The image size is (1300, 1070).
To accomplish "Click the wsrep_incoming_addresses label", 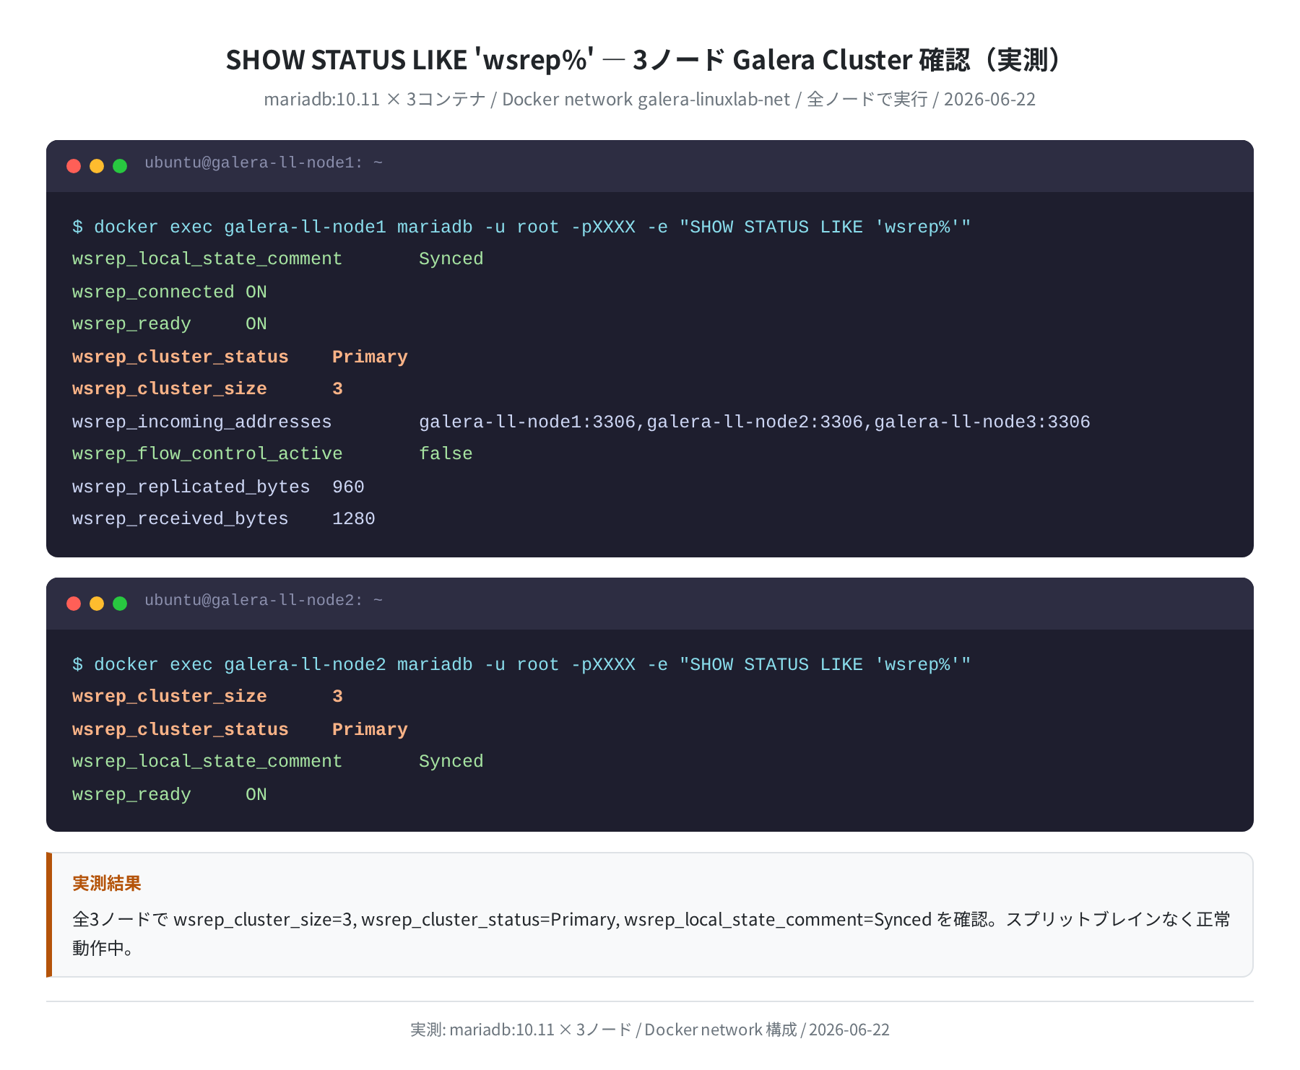I will [202, 422].
